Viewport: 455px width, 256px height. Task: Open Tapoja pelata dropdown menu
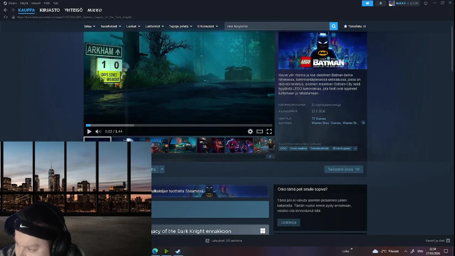coord(181,26)
